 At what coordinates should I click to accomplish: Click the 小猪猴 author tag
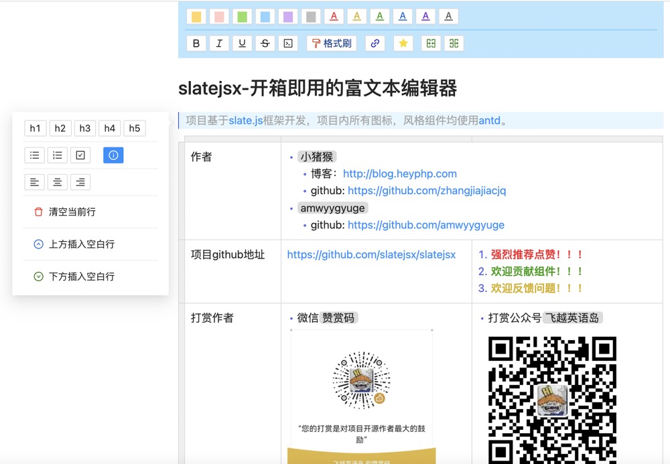317,157
